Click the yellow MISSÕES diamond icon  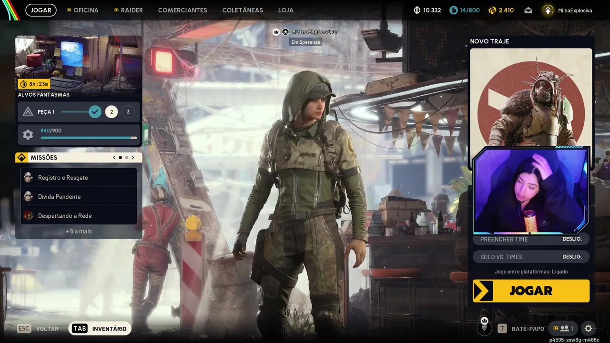[x=21, y=158]
